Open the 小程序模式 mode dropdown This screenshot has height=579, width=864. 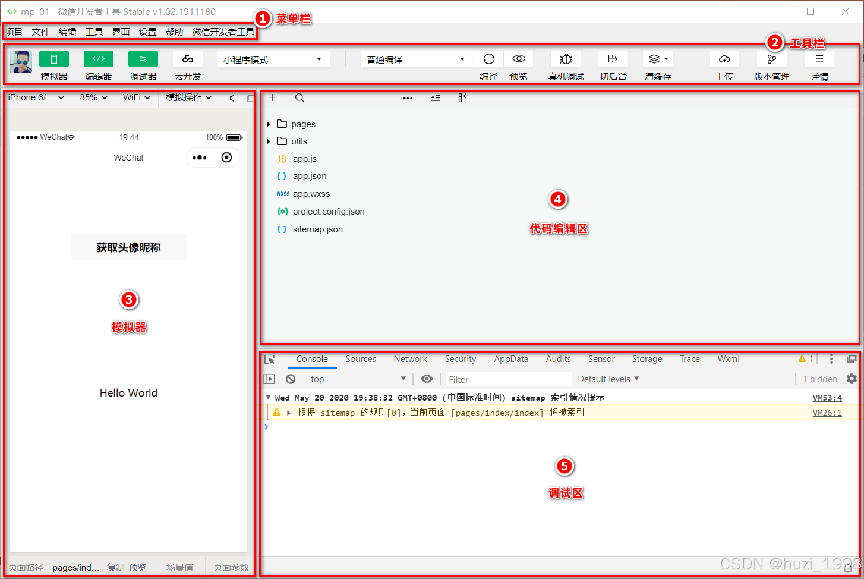[x=274, y=59]
